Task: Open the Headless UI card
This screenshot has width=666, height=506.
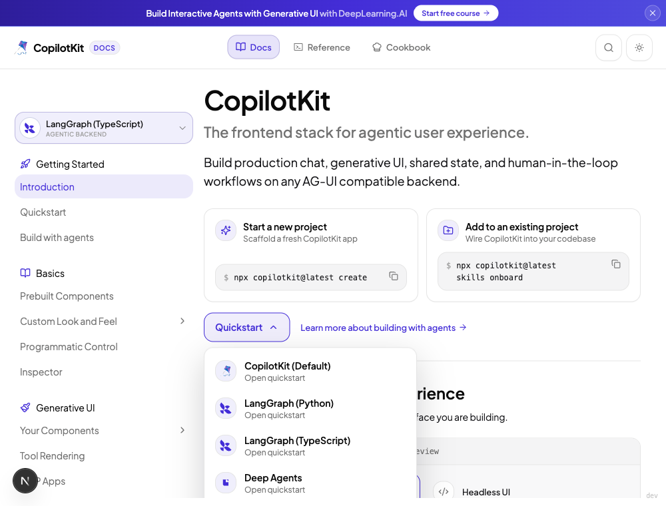Action: [530, 488]
